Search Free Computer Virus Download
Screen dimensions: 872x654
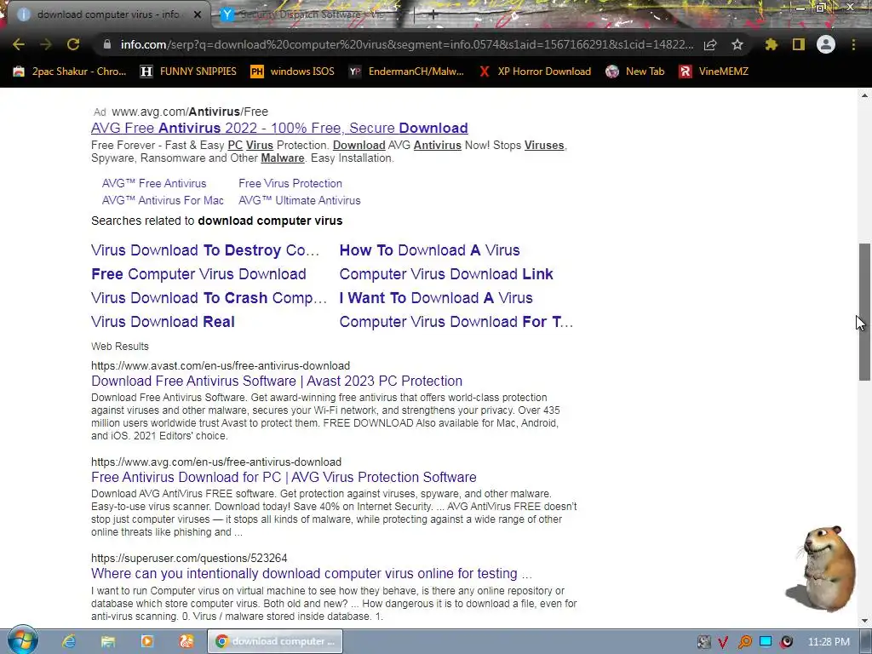point(198,274)
